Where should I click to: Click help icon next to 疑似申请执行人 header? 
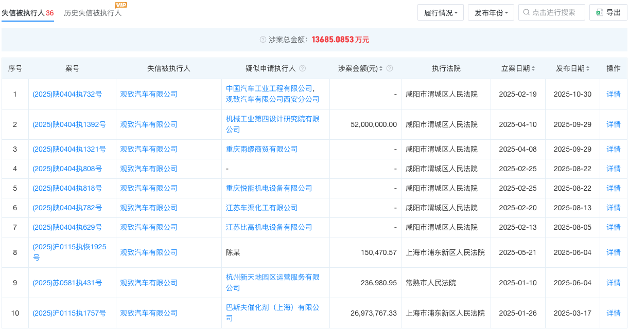[x=303, y=68]
